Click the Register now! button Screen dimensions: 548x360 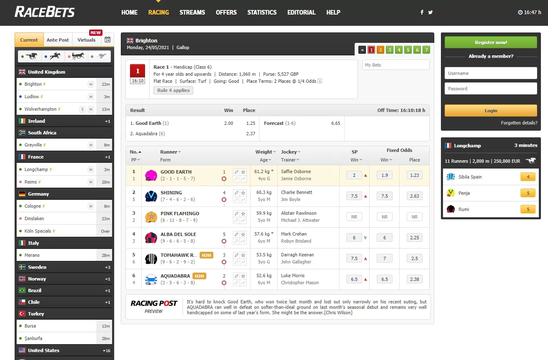click(x=491, y=42)
